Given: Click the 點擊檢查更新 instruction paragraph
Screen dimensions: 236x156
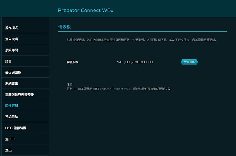Looking at the screenshot, I should 142,40.
